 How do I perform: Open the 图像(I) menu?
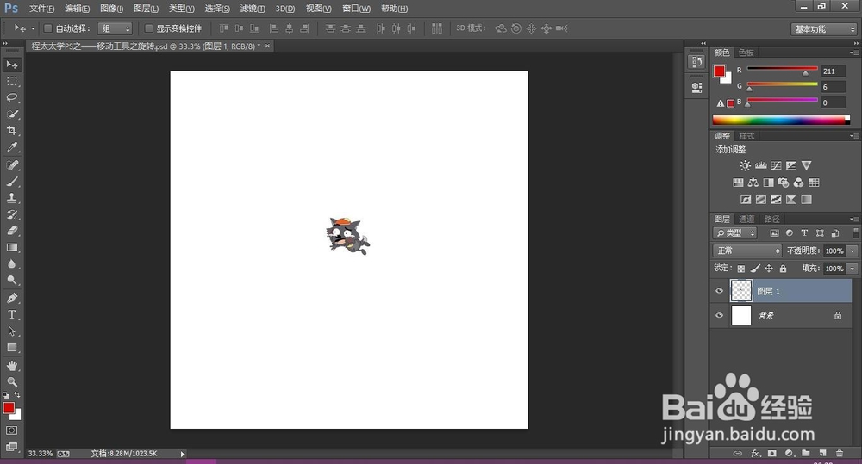(x=112, y=9)
